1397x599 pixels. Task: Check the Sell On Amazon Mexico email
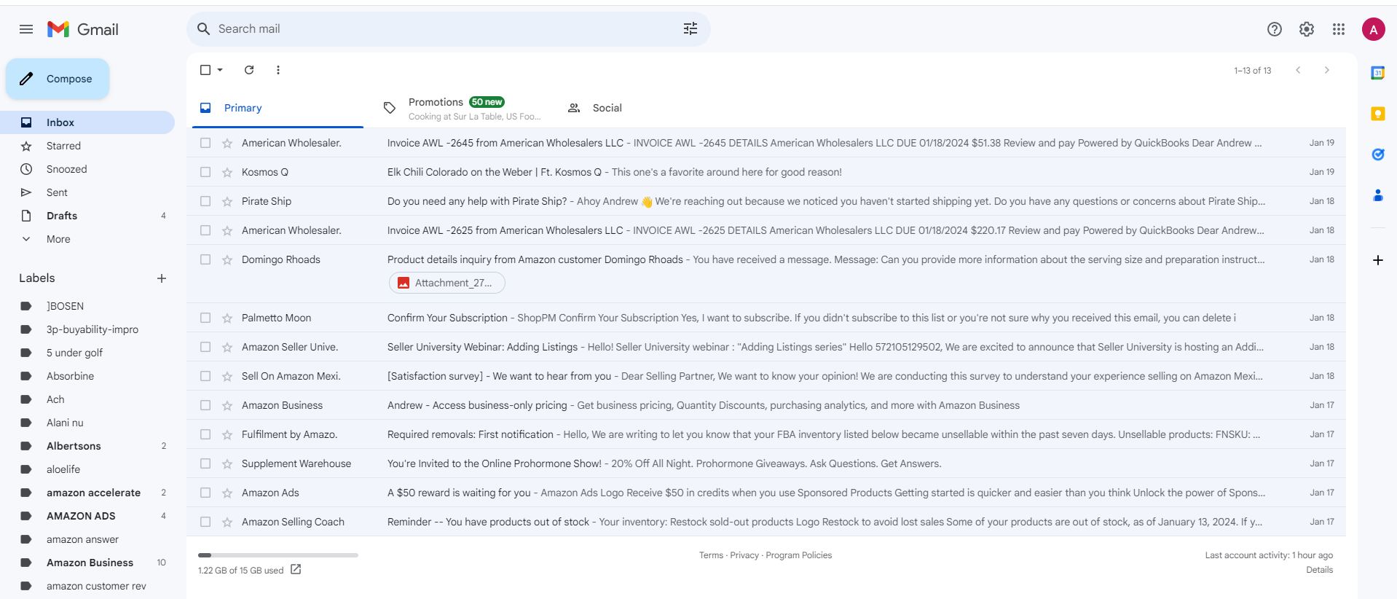pyautogui.click(x=205, y=376)
